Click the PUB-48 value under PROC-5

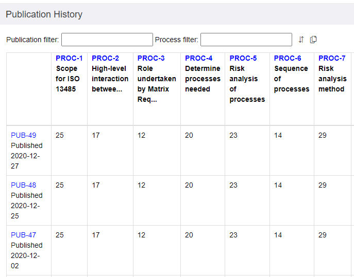[x=233, y=185]
